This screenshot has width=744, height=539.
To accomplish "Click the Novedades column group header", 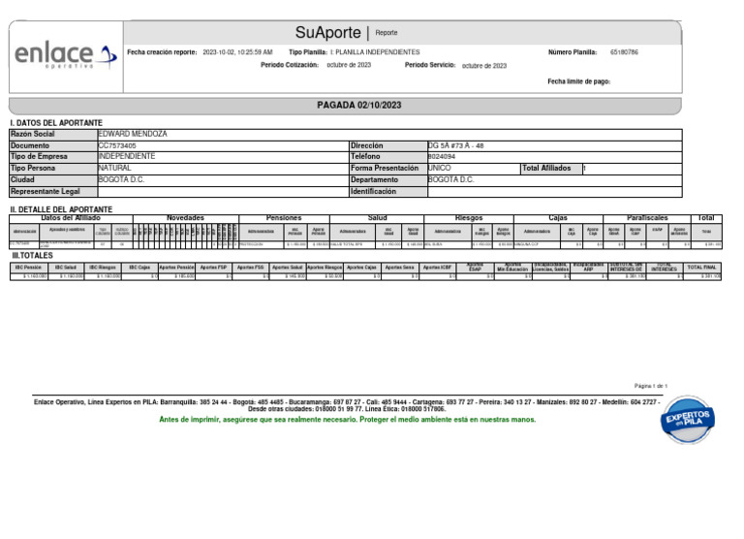I will tap(186, 218).
